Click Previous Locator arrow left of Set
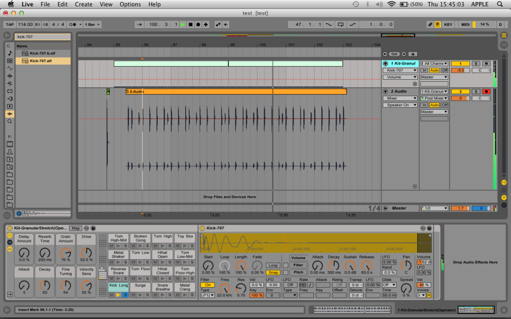This screenshot has height=319, width=511. coord(385,54)
